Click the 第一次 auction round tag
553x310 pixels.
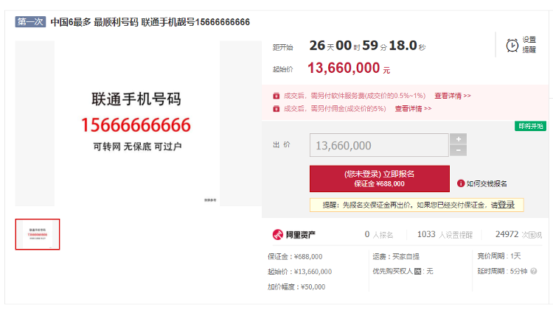30,22
